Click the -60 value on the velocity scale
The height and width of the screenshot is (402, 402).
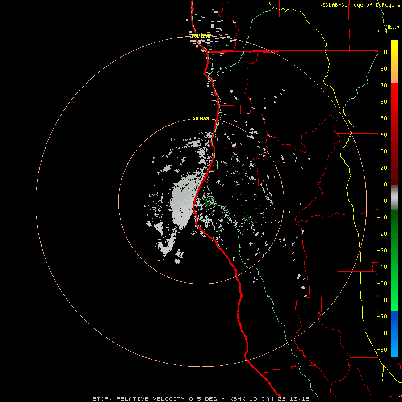click(x=382, y=300)
